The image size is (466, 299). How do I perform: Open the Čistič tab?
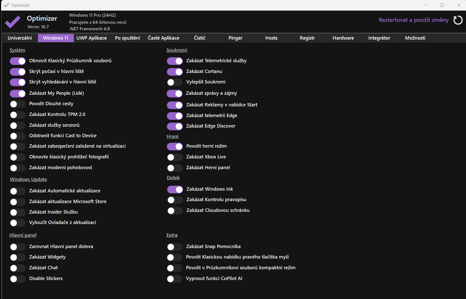point(200,38)
